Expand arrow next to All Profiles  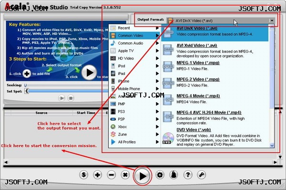(157, 142)
